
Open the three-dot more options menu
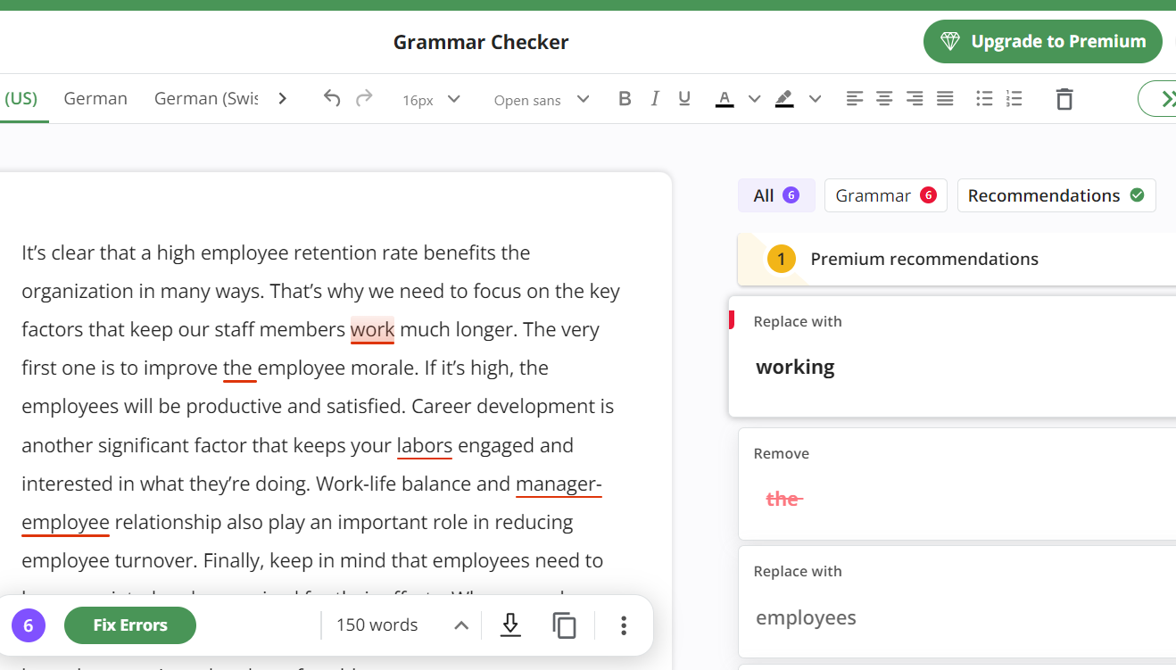(624, 625)
